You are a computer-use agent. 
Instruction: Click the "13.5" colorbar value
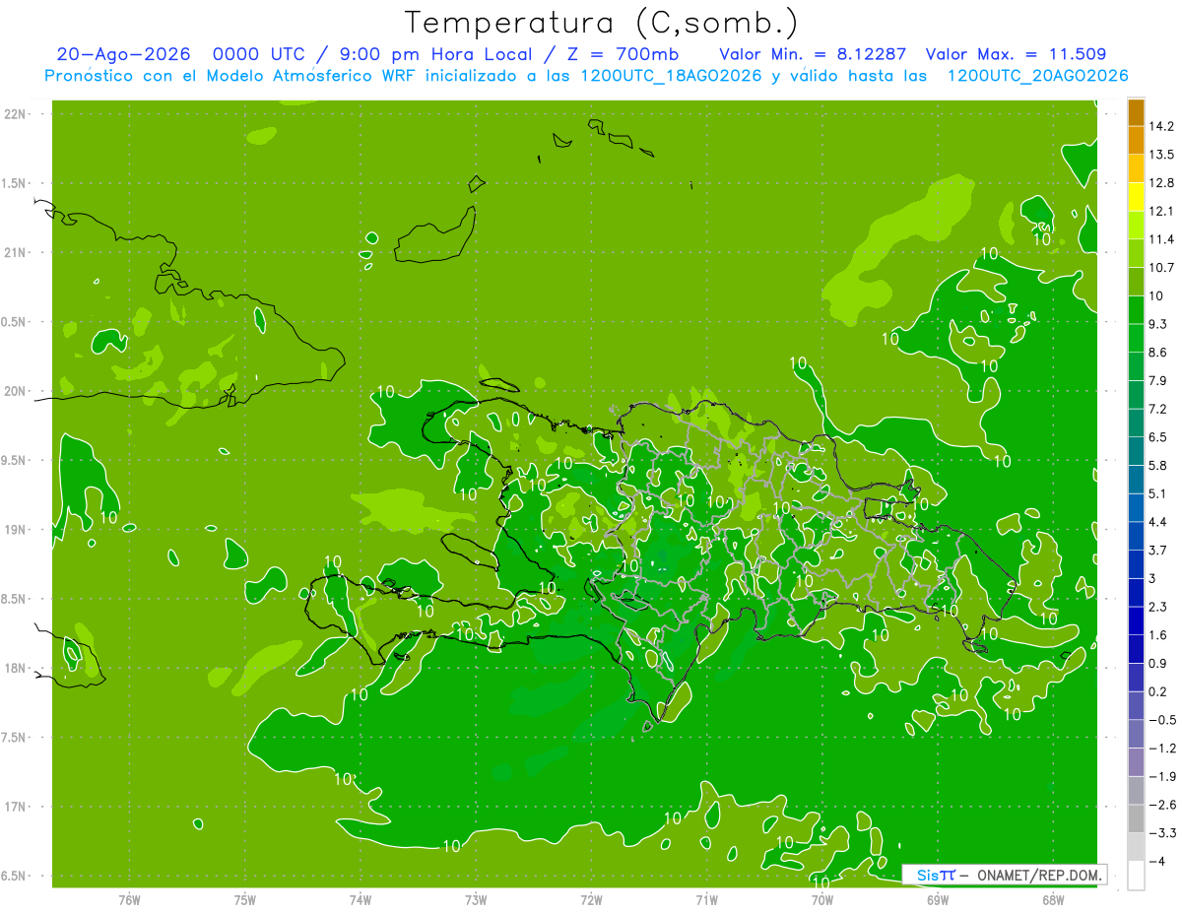pos(1161,155)
